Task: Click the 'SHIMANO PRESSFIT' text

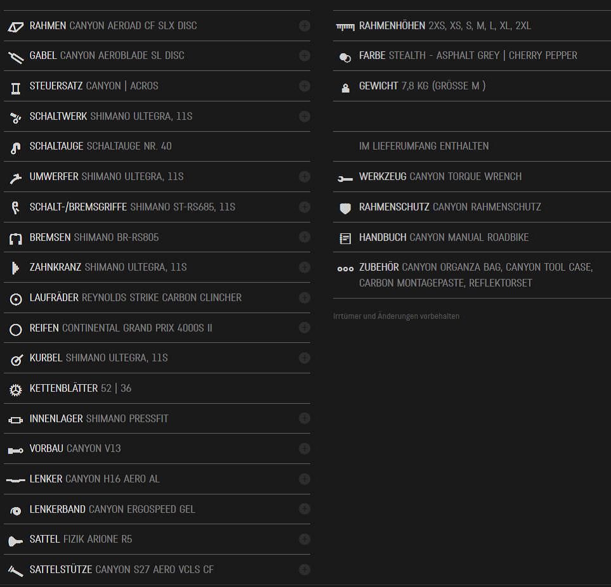Action: [127, 418]
